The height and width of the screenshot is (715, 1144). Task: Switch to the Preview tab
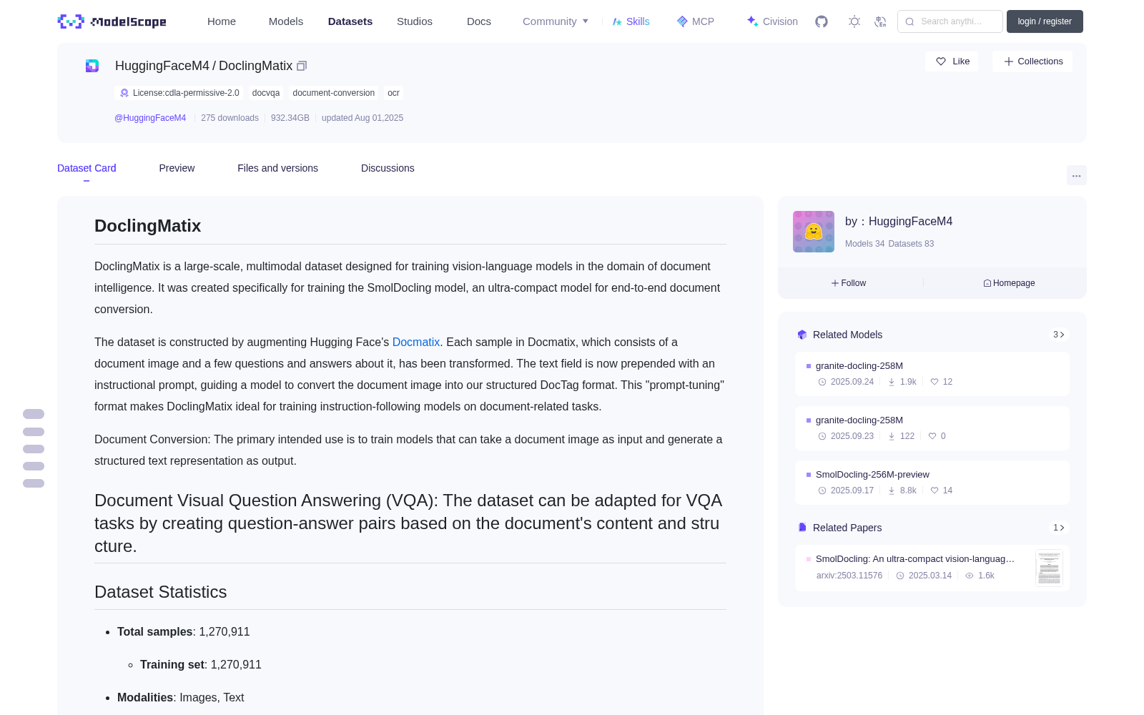[177, 168]
